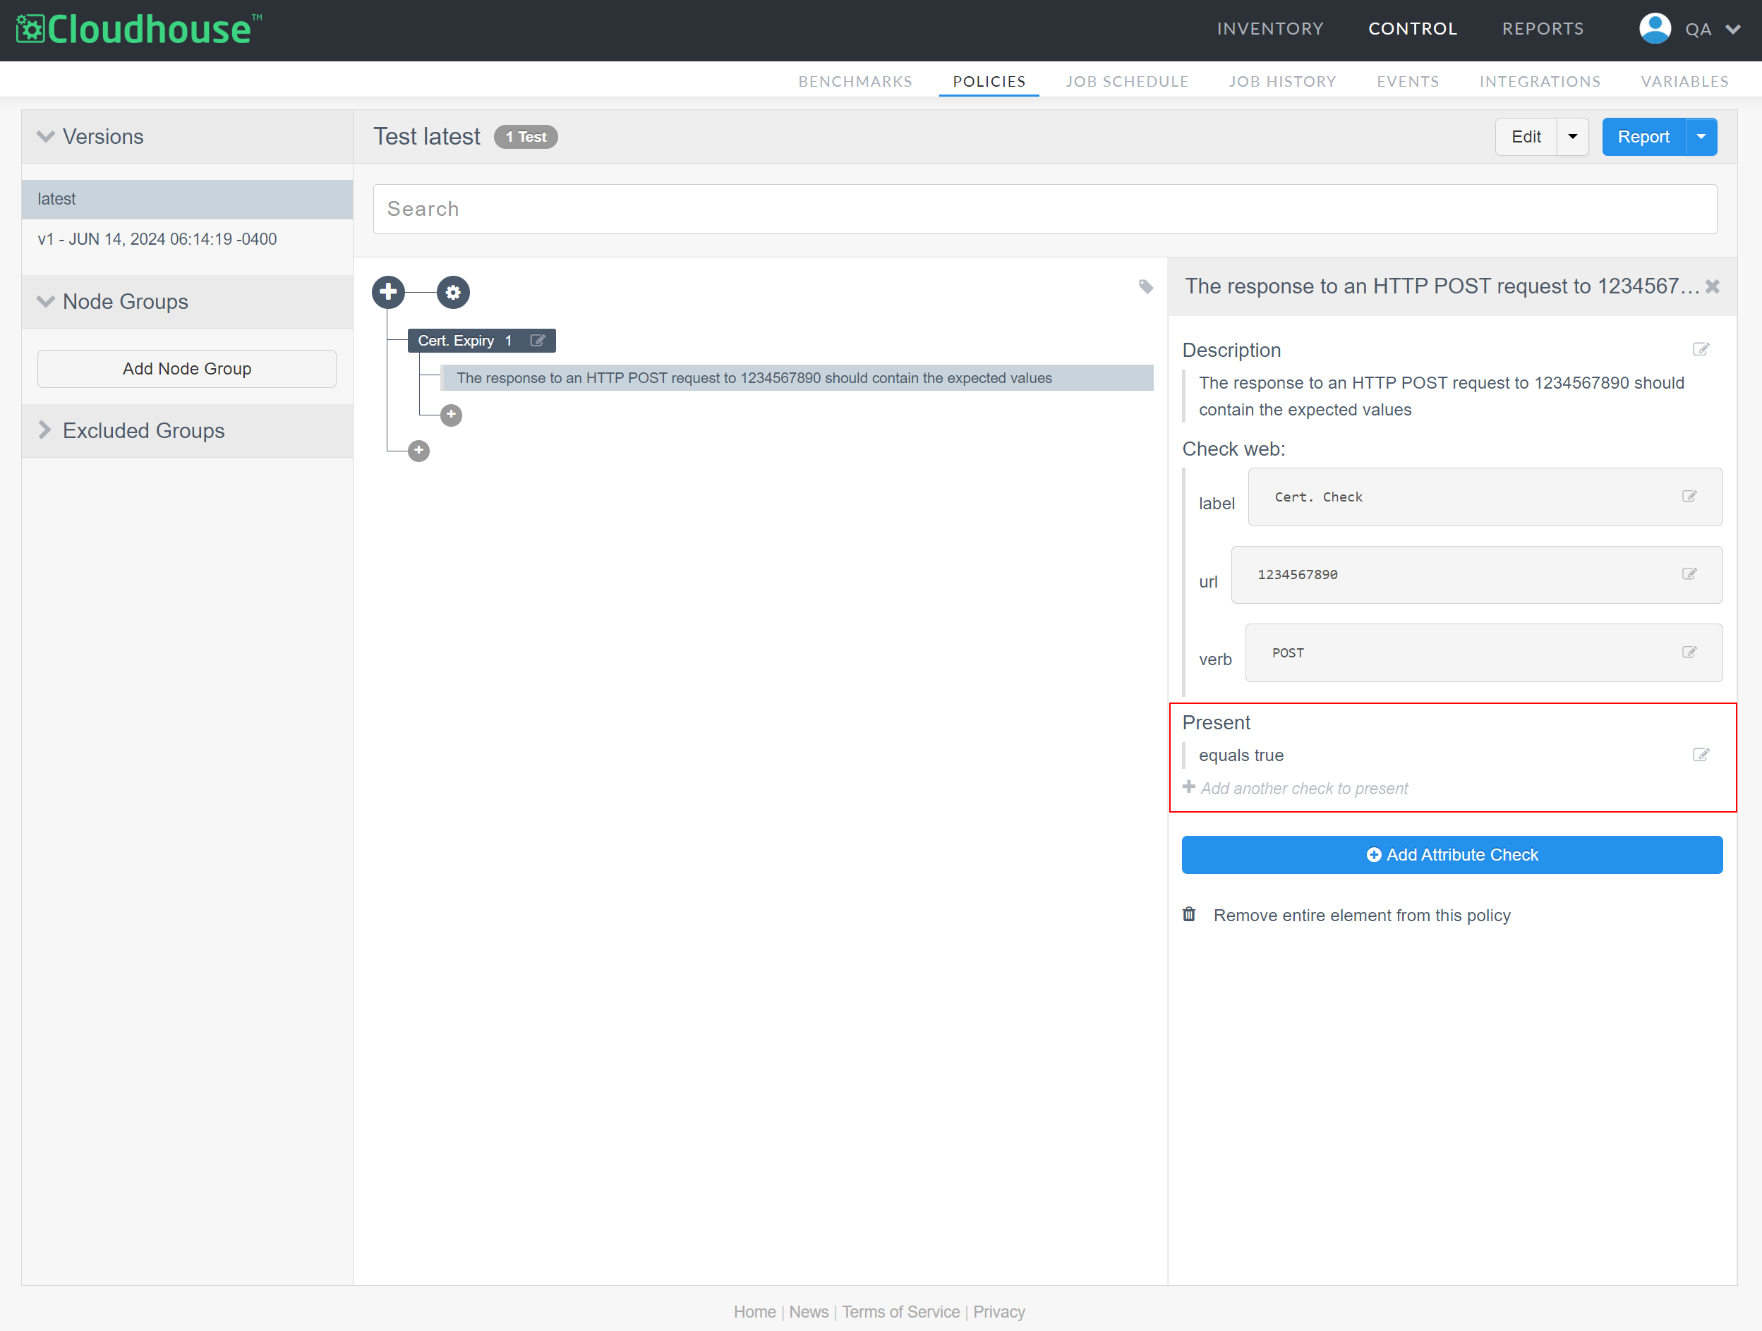Click Remove entire element from this policy
Viewport: 1762px width, 1331px height.
pos(1361,915)
